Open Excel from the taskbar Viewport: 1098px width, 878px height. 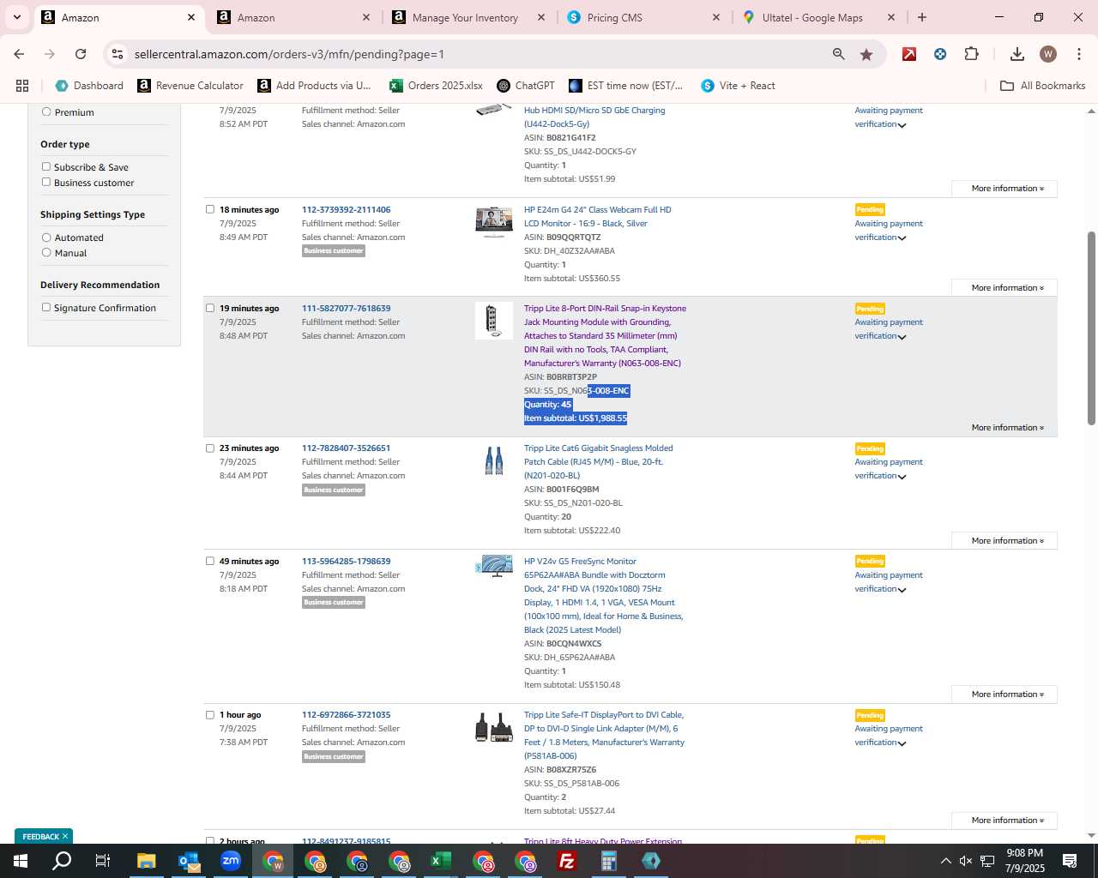pos(441,861)
